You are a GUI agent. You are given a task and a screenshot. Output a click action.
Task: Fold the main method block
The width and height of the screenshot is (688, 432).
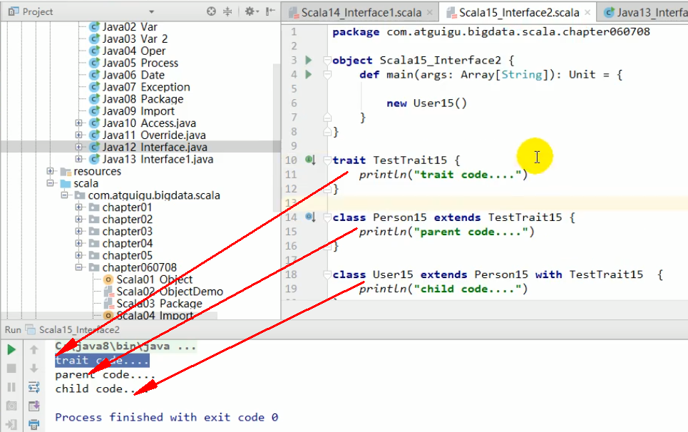click(x=327, y=75)
